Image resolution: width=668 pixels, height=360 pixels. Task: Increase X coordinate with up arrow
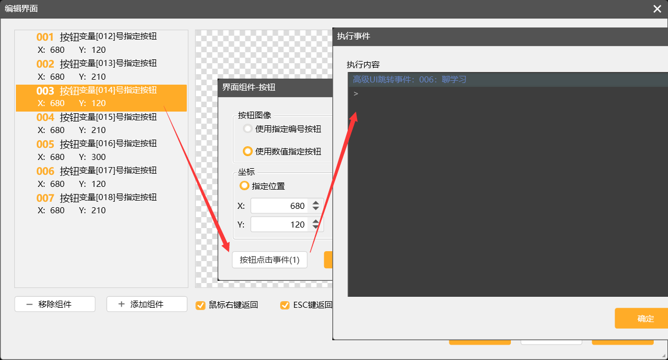315,203
